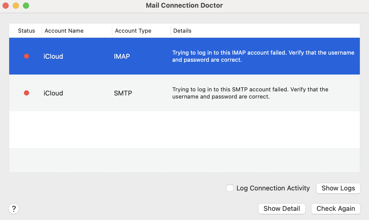This screenshot has width=369, height=220.
Task: Open help with the question mark button
Action: (x=14, y=209)
